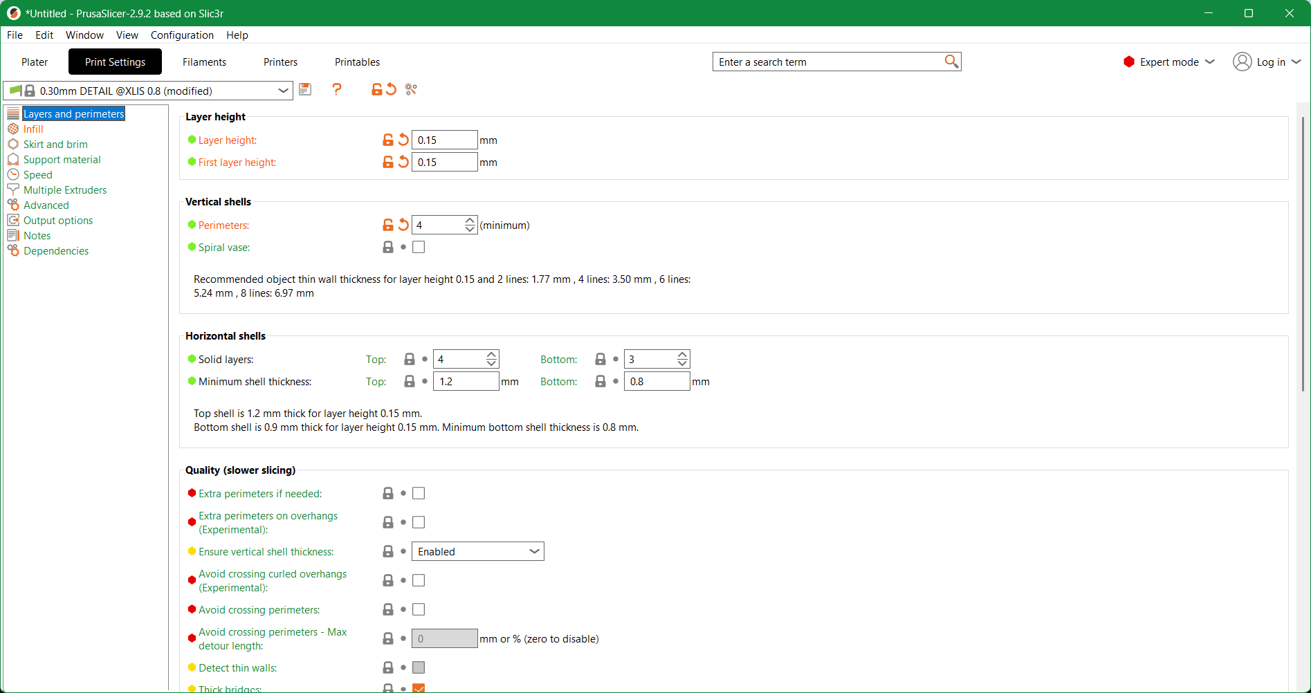Screen dimensions: 1311x693
Task: Open Output options settings page
Action: tap(57, 220)
